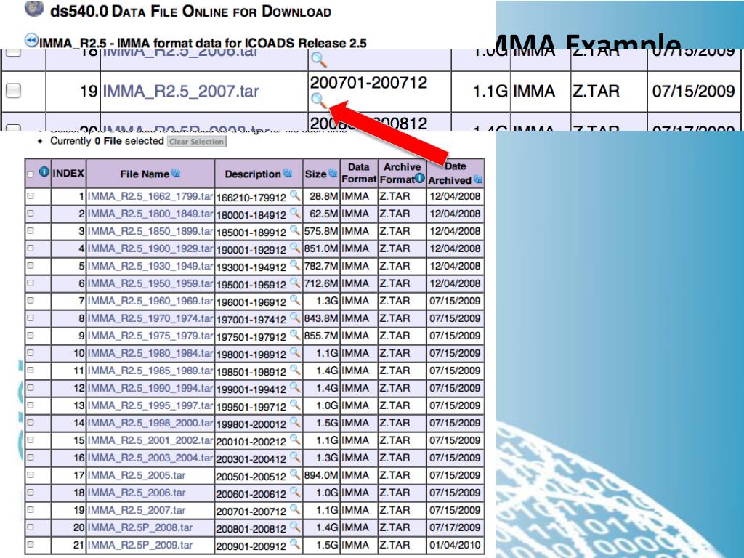This screenshot has height=558, width=744.
Task: Click the 'Currently 0 File selected' text
Action: (107, 141)
